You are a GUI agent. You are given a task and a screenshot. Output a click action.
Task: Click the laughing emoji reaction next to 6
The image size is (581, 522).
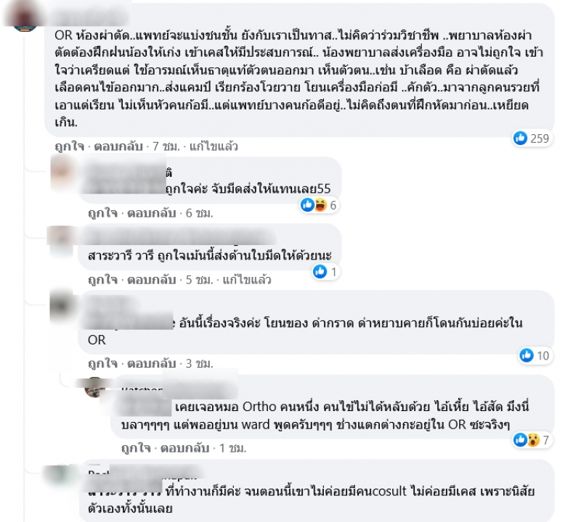[x=320, y=204]
